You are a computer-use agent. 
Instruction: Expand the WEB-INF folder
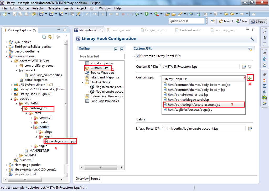click(x=16, y=155)
